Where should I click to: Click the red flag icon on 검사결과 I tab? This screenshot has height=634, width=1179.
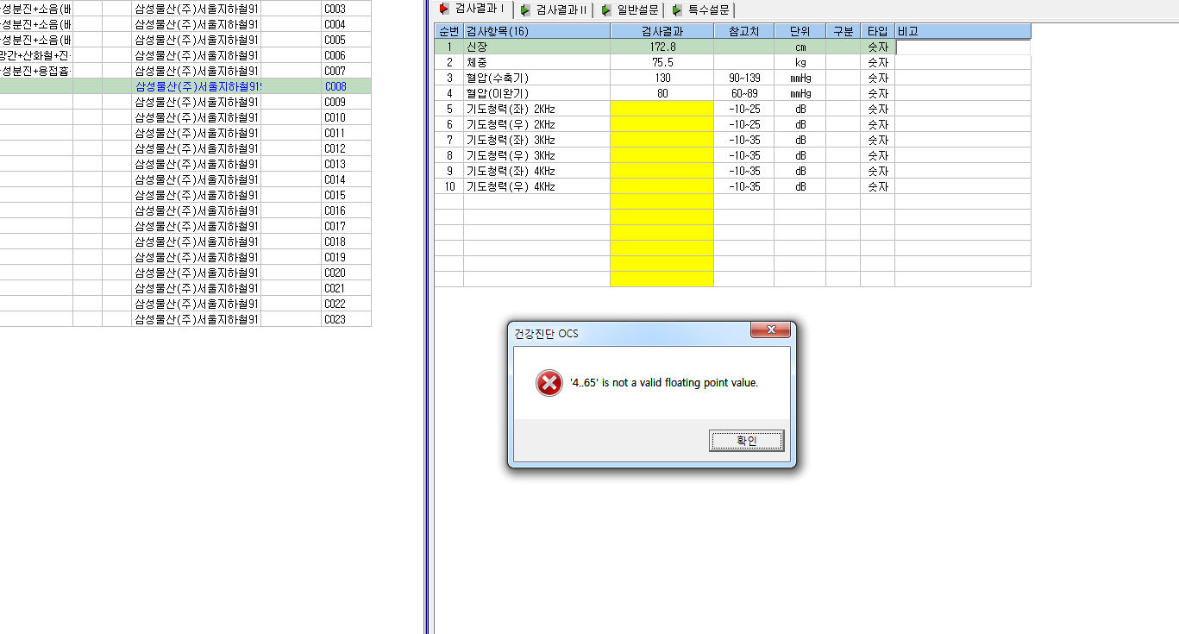tap(444, 9)
